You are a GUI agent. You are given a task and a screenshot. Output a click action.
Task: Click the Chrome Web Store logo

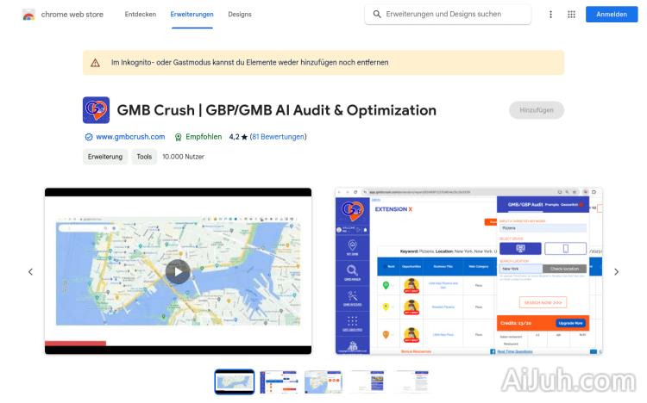tap(28, 15)
